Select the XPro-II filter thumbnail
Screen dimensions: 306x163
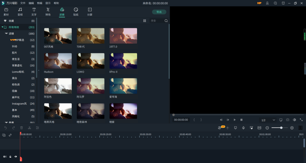point(123,61)
